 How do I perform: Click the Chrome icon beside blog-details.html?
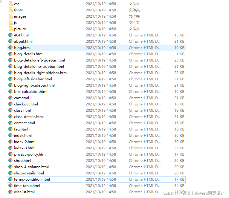[x=10, y=54]
